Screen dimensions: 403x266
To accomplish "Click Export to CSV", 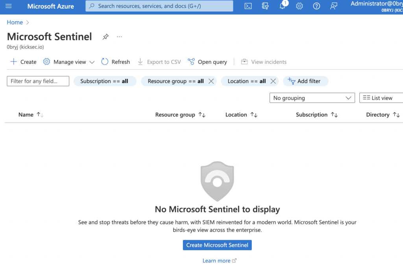I will [159, 62].
